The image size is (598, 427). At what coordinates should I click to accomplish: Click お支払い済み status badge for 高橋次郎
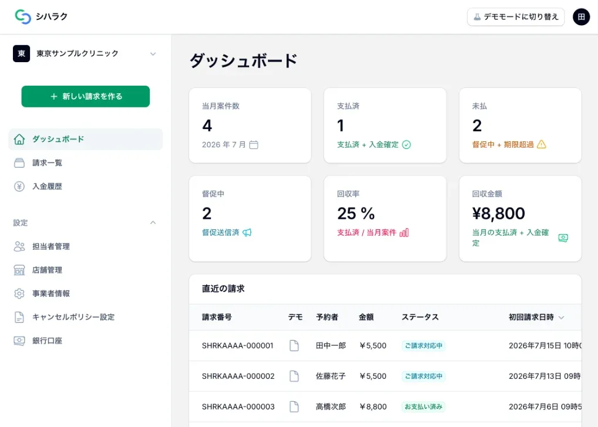pos(424,406)
